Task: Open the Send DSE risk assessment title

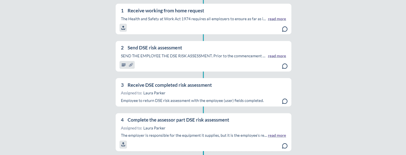Action: tap(155, 48)
